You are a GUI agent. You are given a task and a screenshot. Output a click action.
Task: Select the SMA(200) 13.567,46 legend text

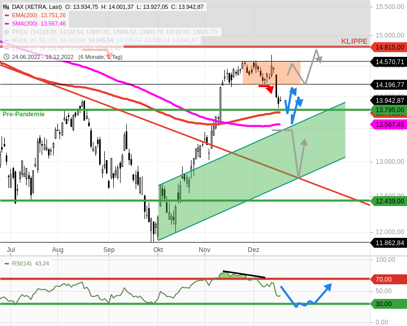pos(39,23)
